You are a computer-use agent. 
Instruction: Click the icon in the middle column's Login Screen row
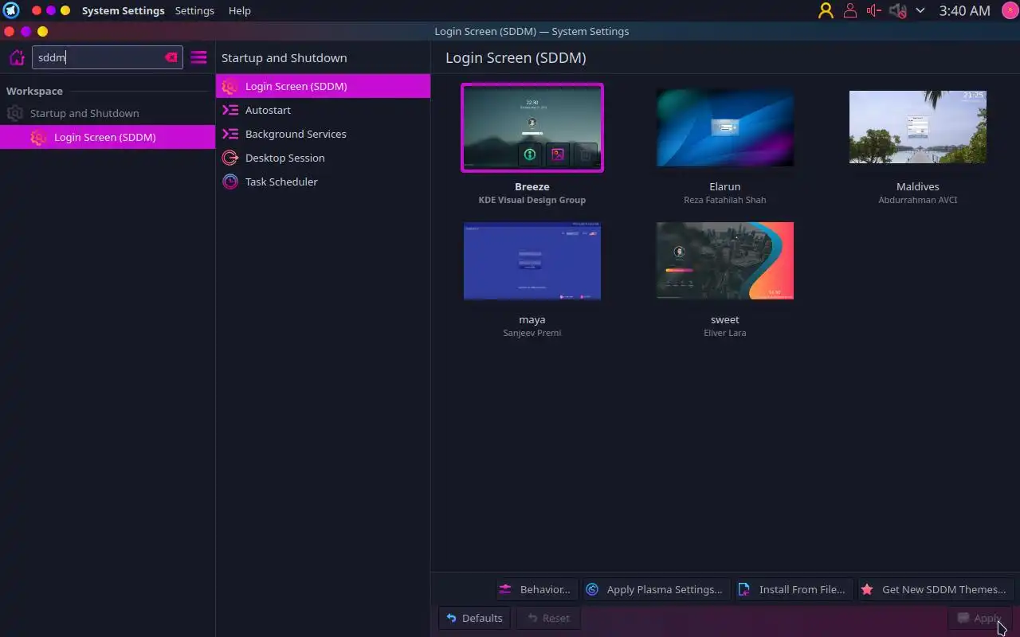[x=230, y=86]
